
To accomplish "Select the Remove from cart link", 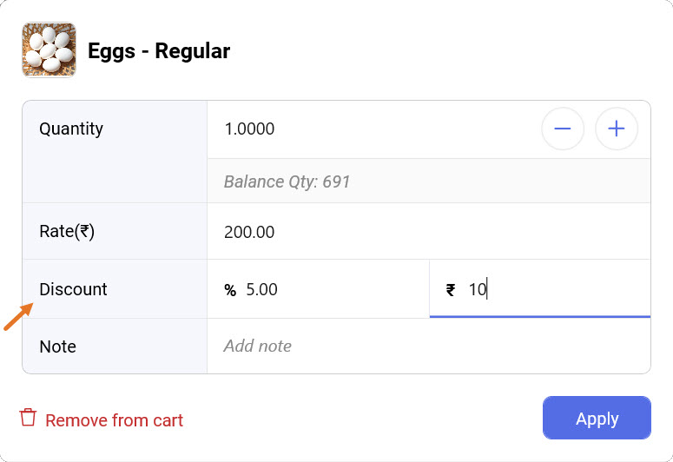I will (114, 420).
